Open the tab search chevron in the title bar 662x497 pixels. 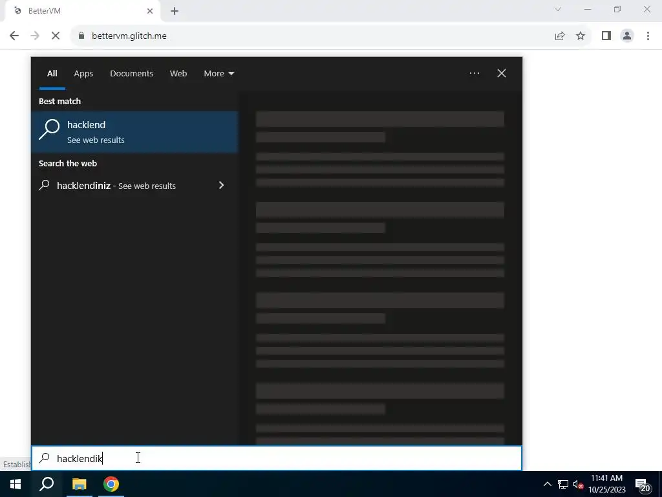(x=558, y=9)
